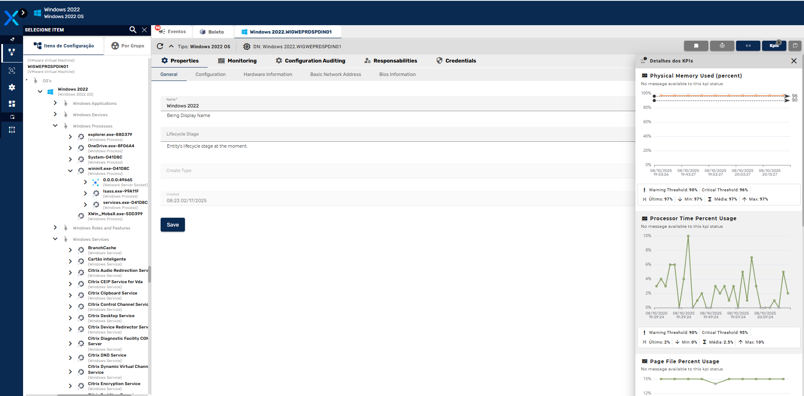Collapse the Windows Services tree node
The height and width of the screenshot is (396, 804).
tap(55, 239)
